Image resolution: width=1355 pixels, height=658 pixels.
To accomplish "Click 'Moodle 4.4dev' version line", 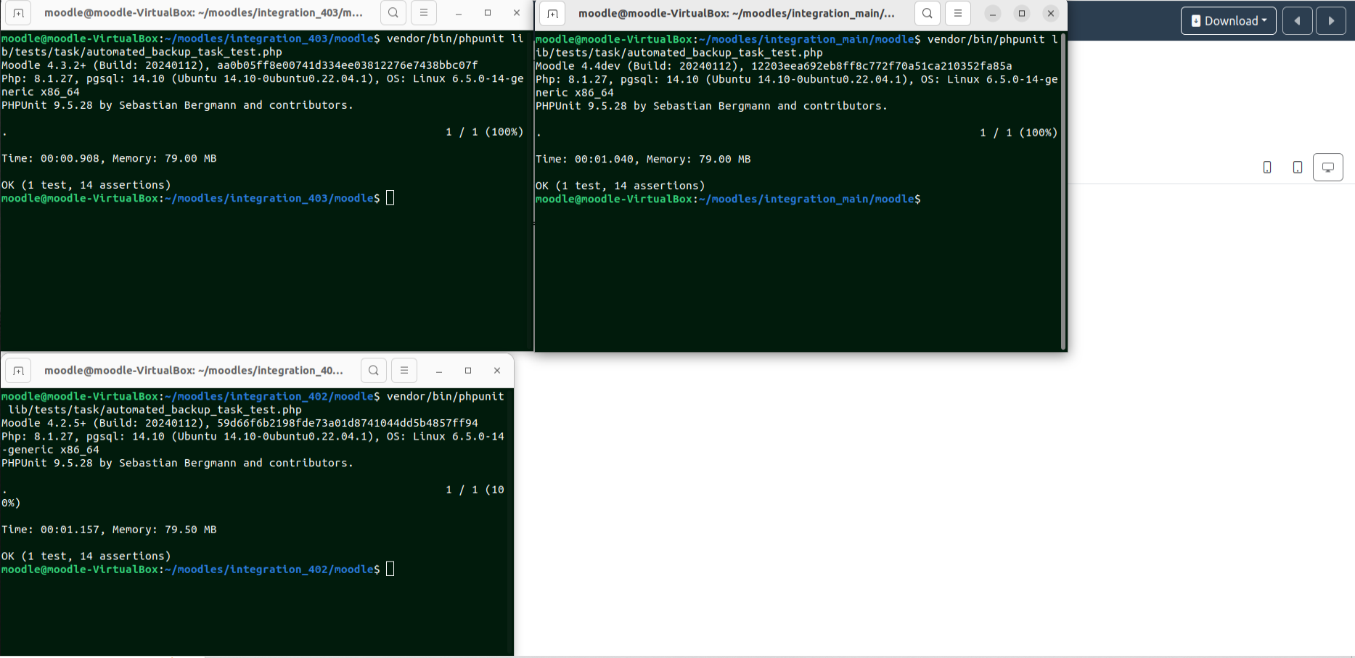I will pos(774,66).
